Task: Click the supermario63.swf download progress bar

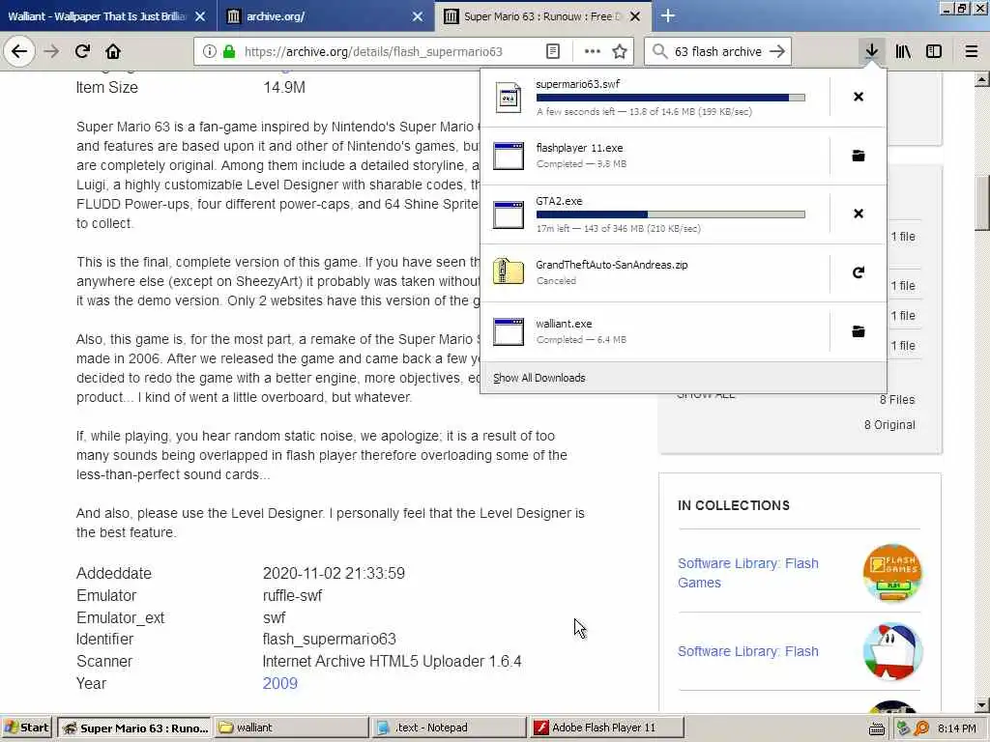Action: point(671,98)
